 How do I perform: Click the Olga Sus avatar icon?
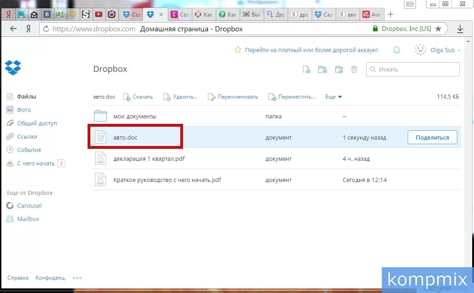pos(420,50)
